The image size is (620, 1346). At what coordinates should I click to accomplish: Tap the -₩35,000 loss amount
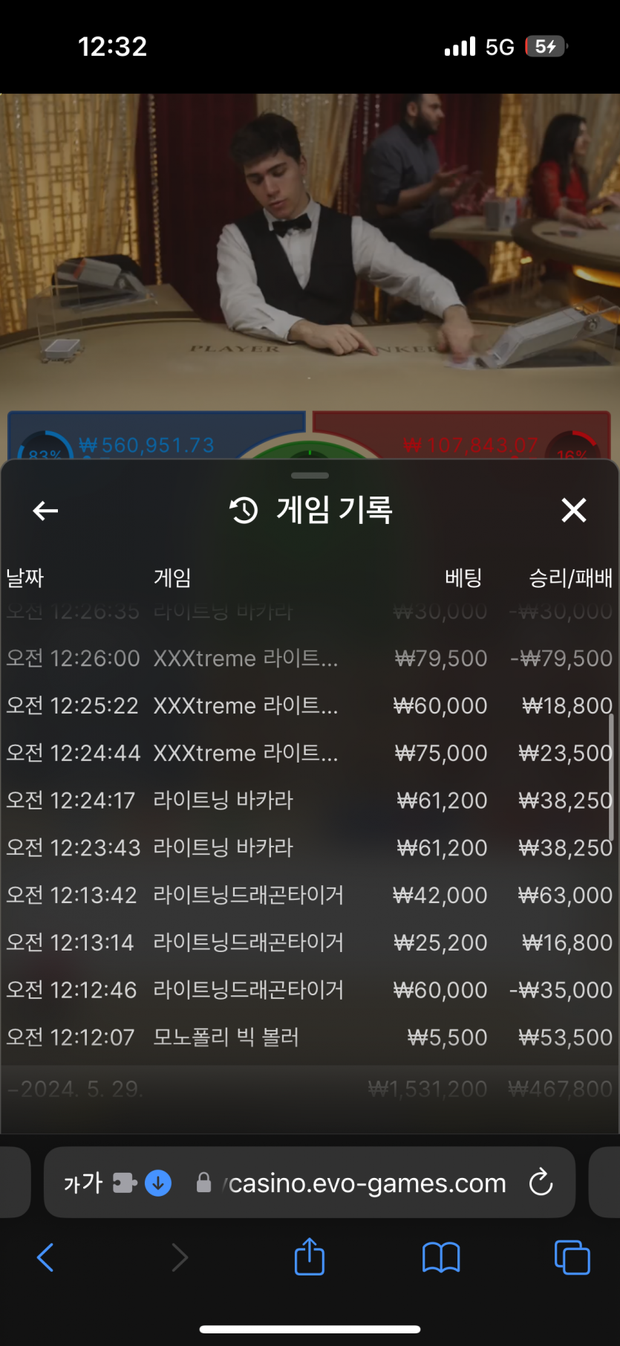pyautogui.click(x=561, y=990)
